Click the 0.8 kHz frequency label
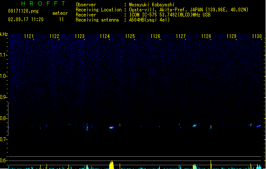 [x=3, y=118]
